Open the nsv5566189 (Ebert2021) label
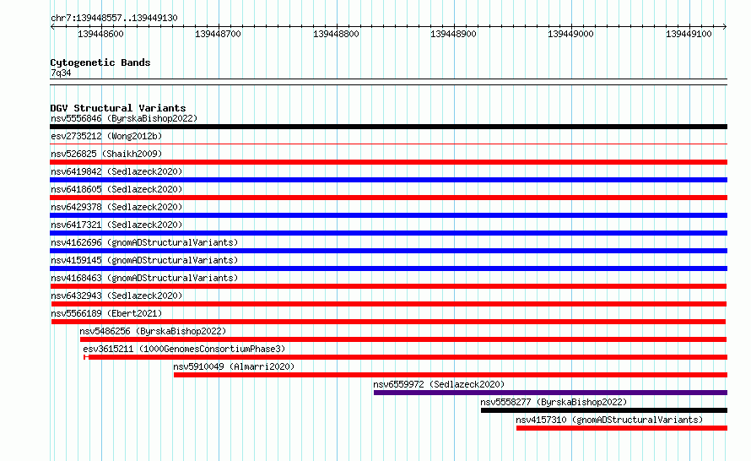Screen dimensions: 751x461 point(106,313)
